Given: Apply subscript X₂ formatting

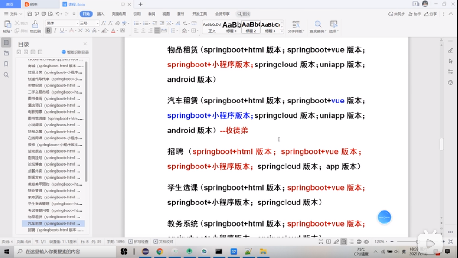Looking at the screenshot, I should click(x=87, y=30).
